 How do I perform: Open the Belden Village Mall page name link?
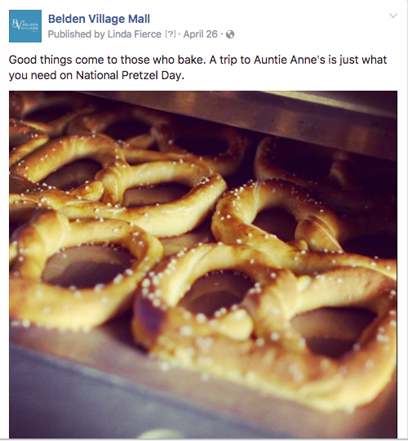click(x=99, y=19)
